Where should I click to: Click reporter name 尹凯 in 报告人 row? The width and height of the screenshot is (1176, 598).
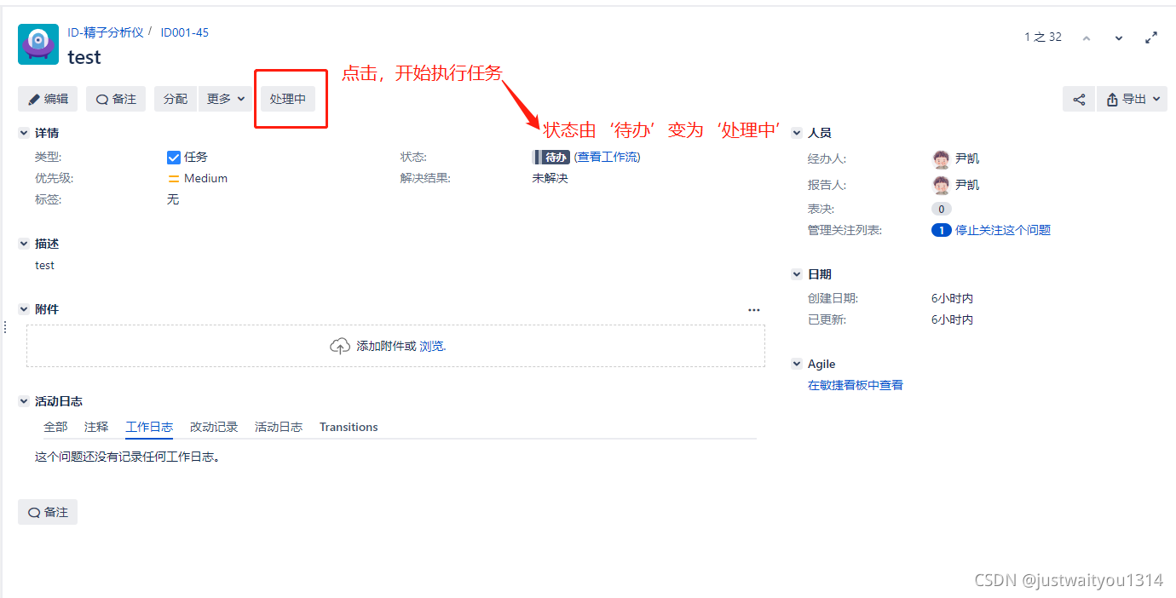(967, 185)
